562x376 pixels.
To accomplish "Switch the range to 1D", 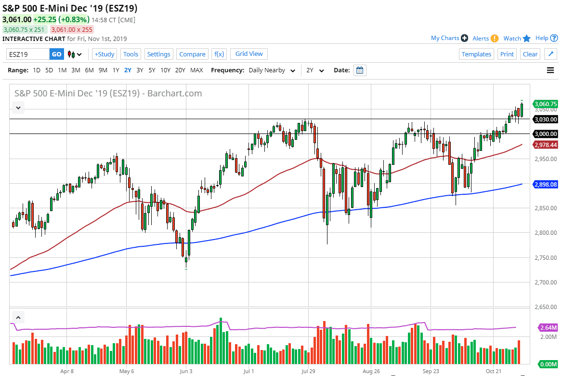I will pos(36,70).
